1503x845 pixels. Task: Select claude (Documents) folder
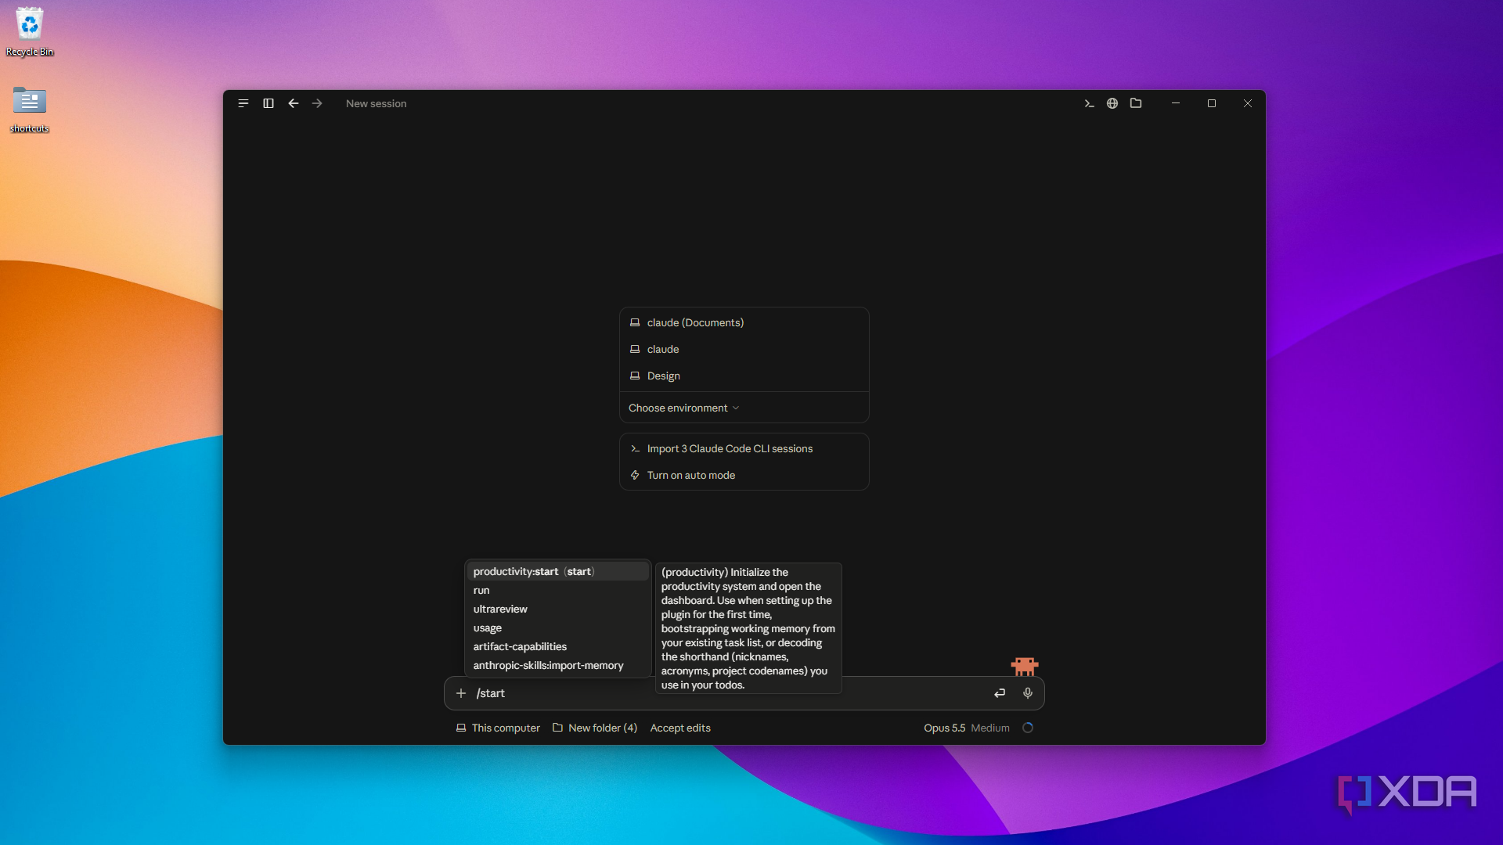(744, 322)
